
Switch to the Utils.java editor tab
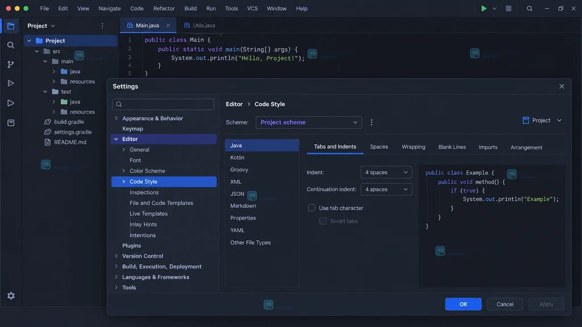click(x=199, y=25)
